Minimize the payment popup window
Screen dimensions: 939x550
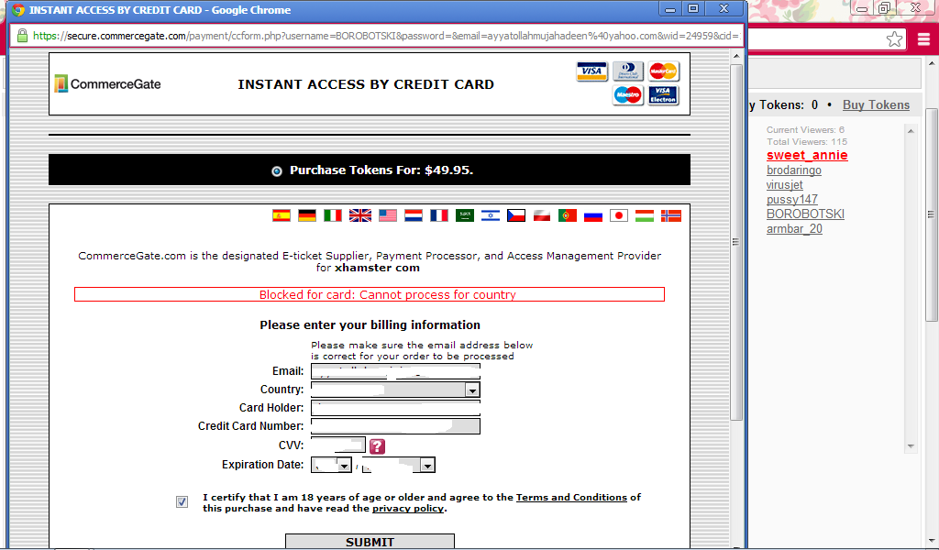click(670, 9)
